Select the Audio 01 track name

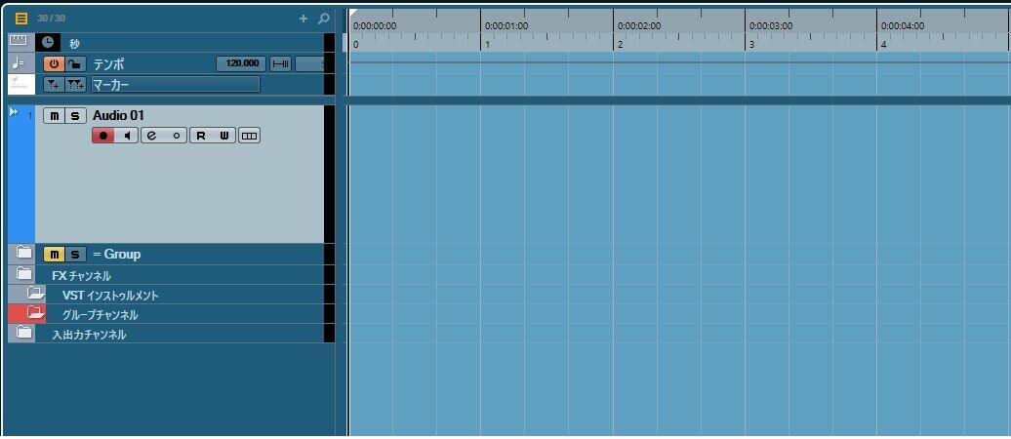[119, 116]
